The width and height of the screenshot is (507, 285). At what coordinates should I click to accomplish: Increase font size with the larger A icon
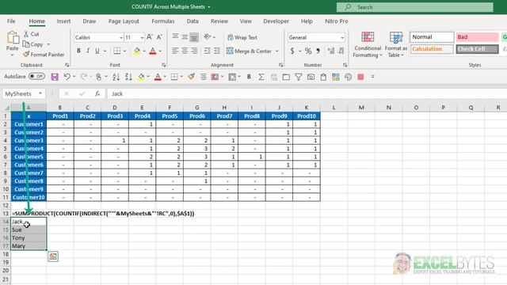tap(150, 37)
